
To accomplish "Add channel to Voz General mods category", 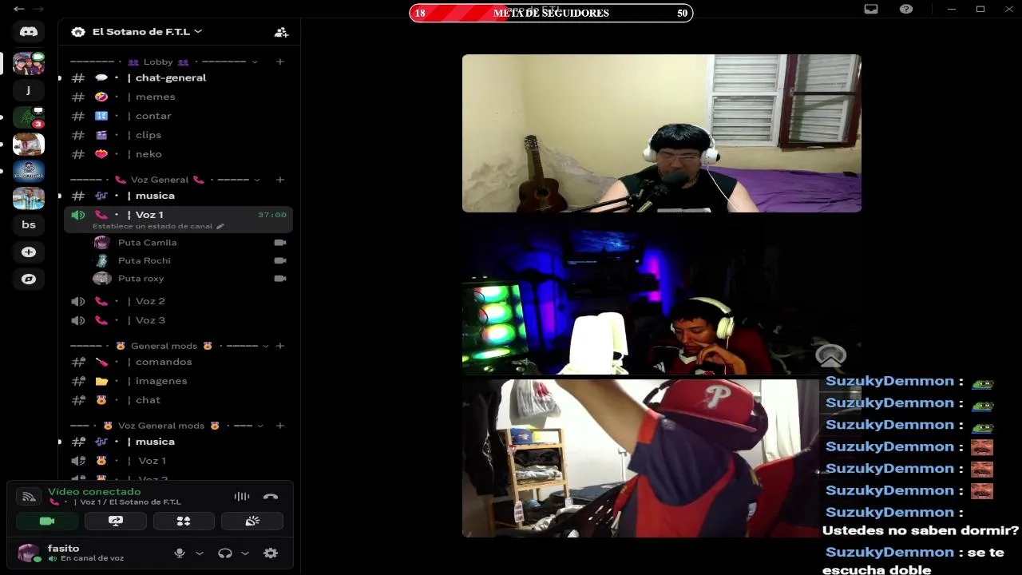I will click(280, 426).
